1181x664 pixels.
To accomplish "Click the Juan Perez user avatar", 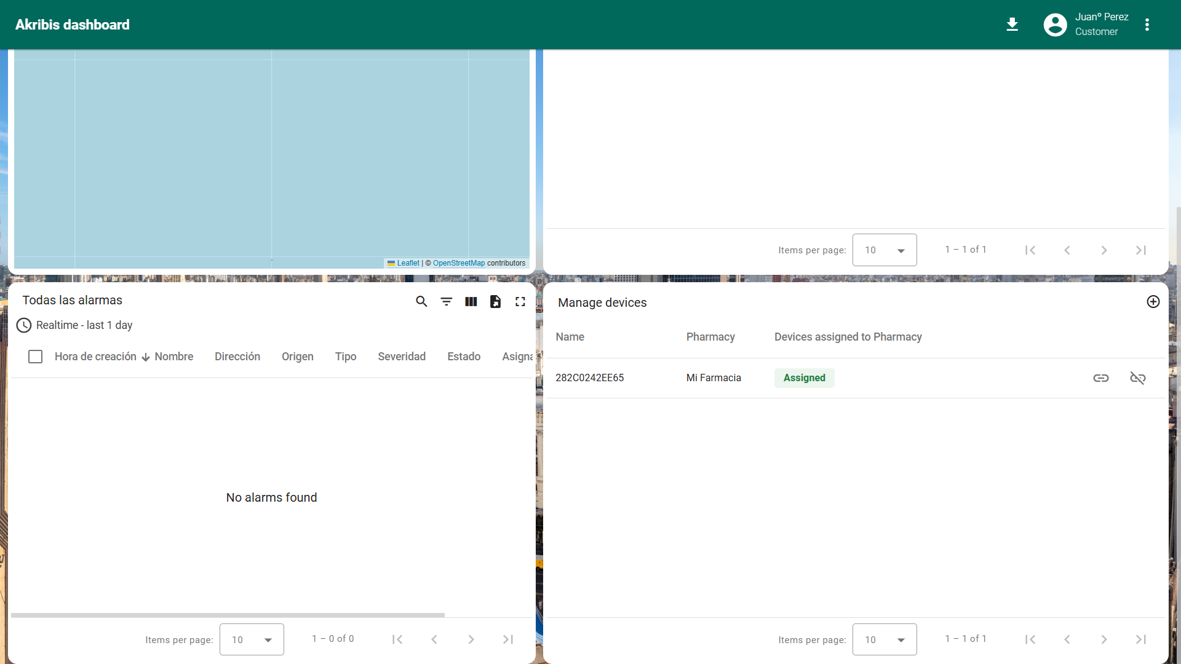I will tap(1056, 25).
